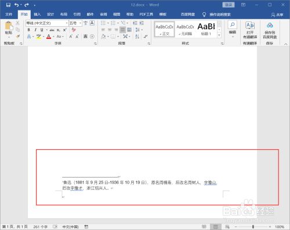The image size is (290, 230).
Task: Open the line spacing dropdown
Action: coord(139,30)
